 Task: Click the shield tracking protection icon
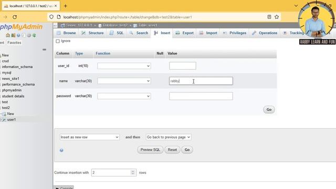(51, 17)
